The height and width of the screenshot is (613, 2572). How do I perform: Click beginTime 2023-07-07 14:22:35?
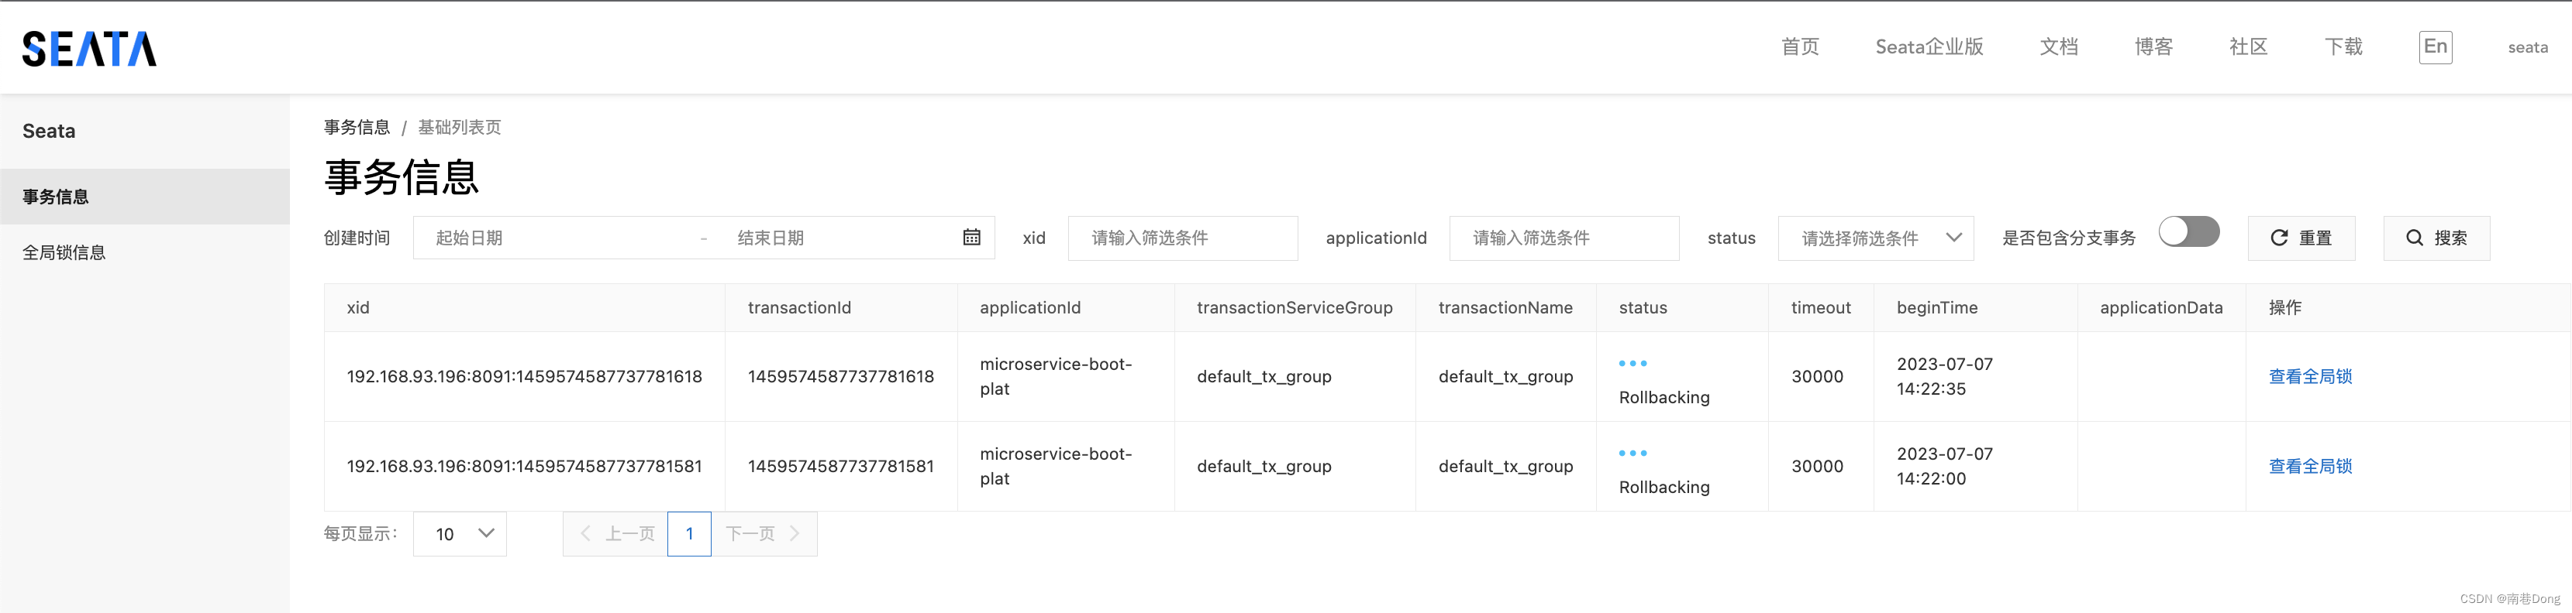pyautogui.click(x=1944, y=377)
